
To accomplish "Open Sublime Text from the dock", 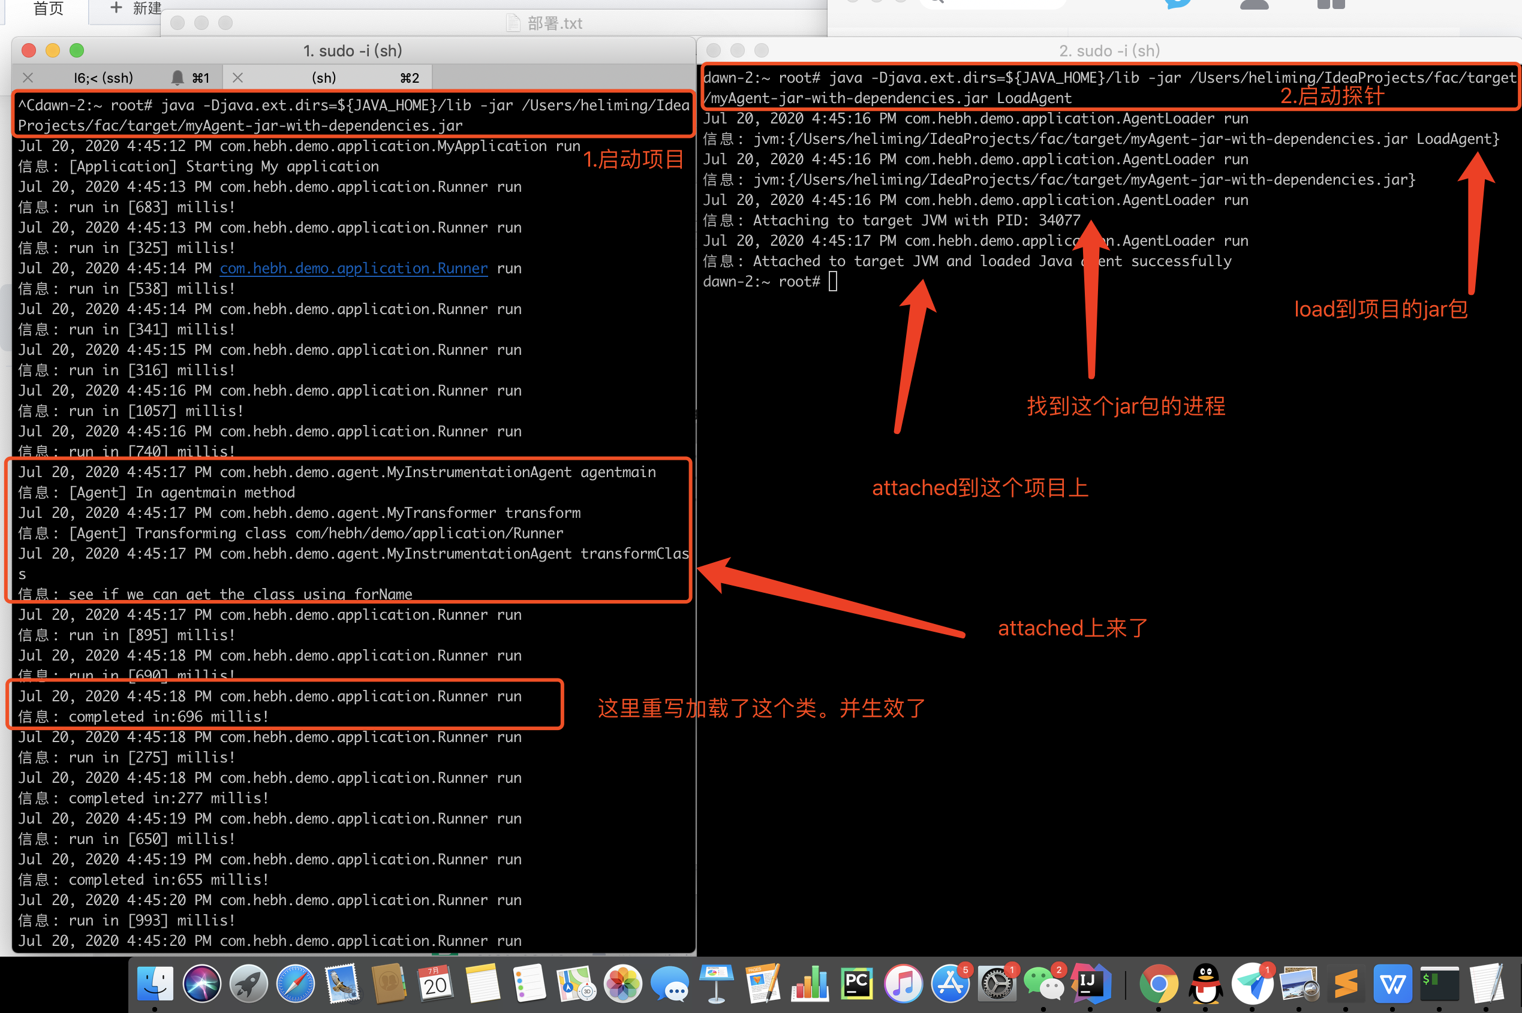I will click(1346, 982).
